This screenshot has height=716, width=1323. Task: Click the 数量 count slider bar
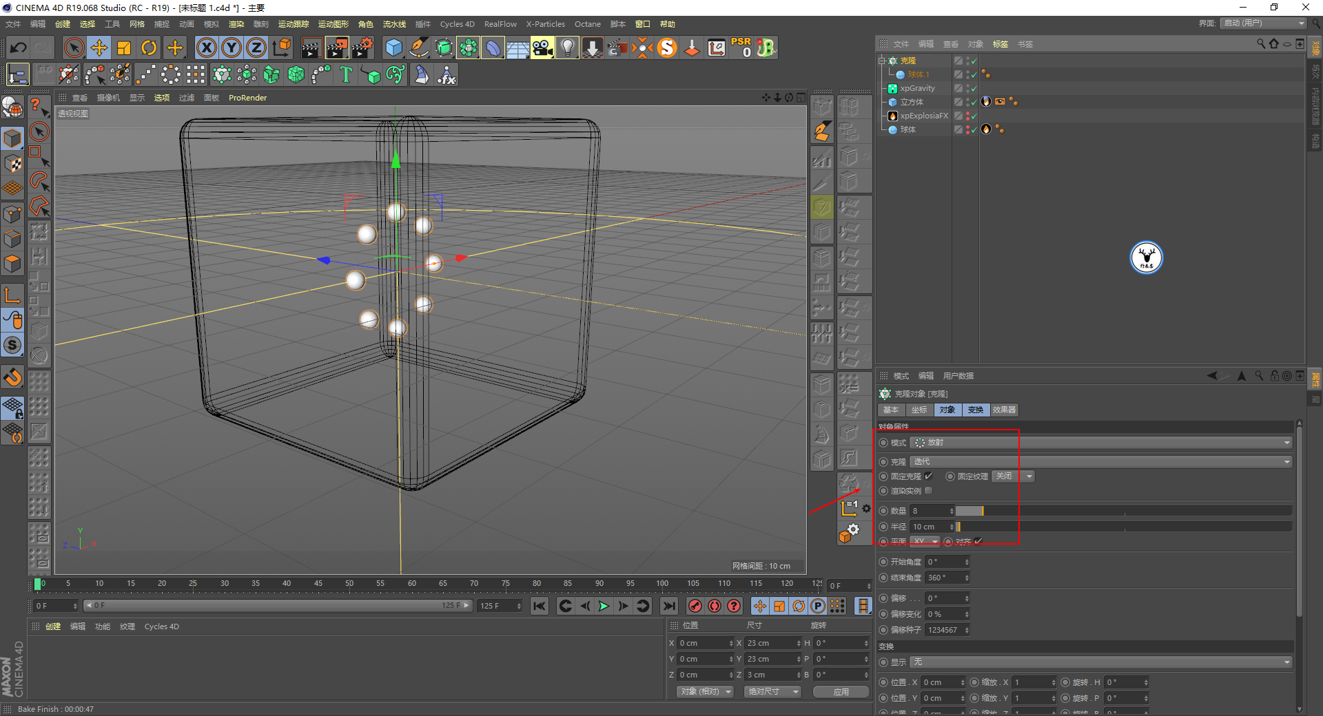click(x=1123, y=511)
